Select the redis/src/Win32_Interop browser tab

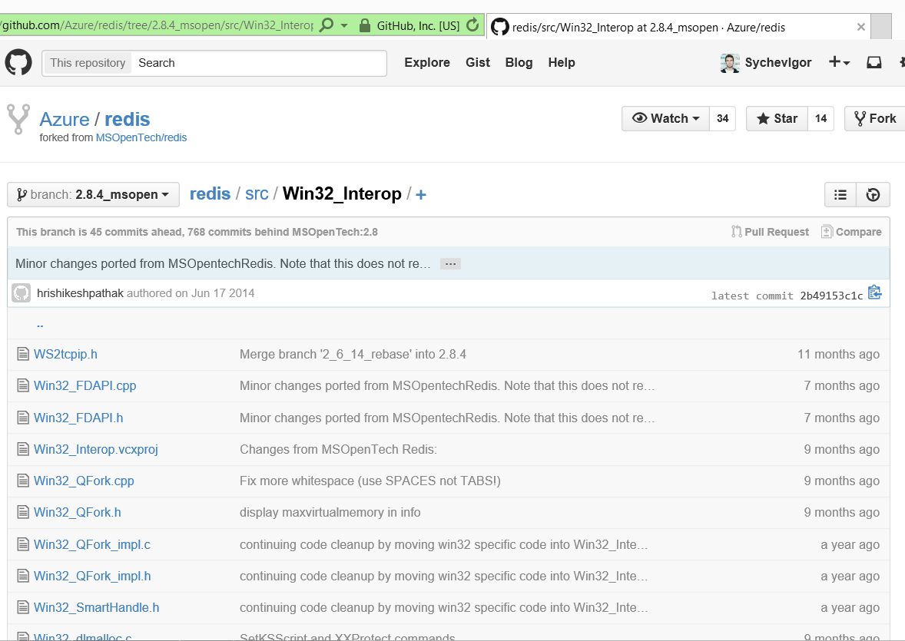tap(678, 27)
